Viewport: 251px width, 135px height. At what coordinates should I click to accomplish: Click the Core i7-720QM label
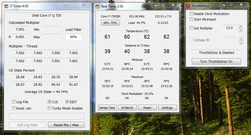110,17
